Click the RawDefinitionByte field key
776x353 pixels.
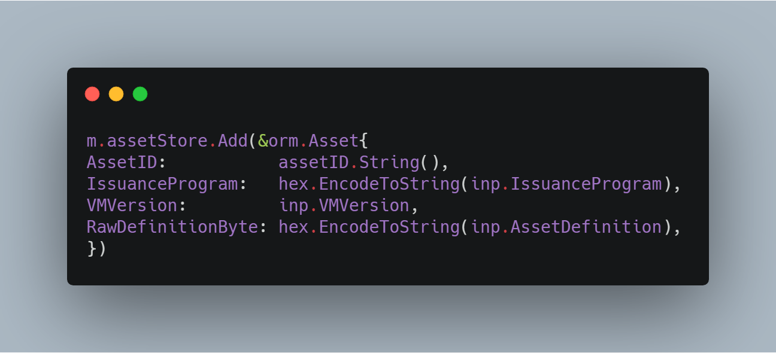click(172, 227)
